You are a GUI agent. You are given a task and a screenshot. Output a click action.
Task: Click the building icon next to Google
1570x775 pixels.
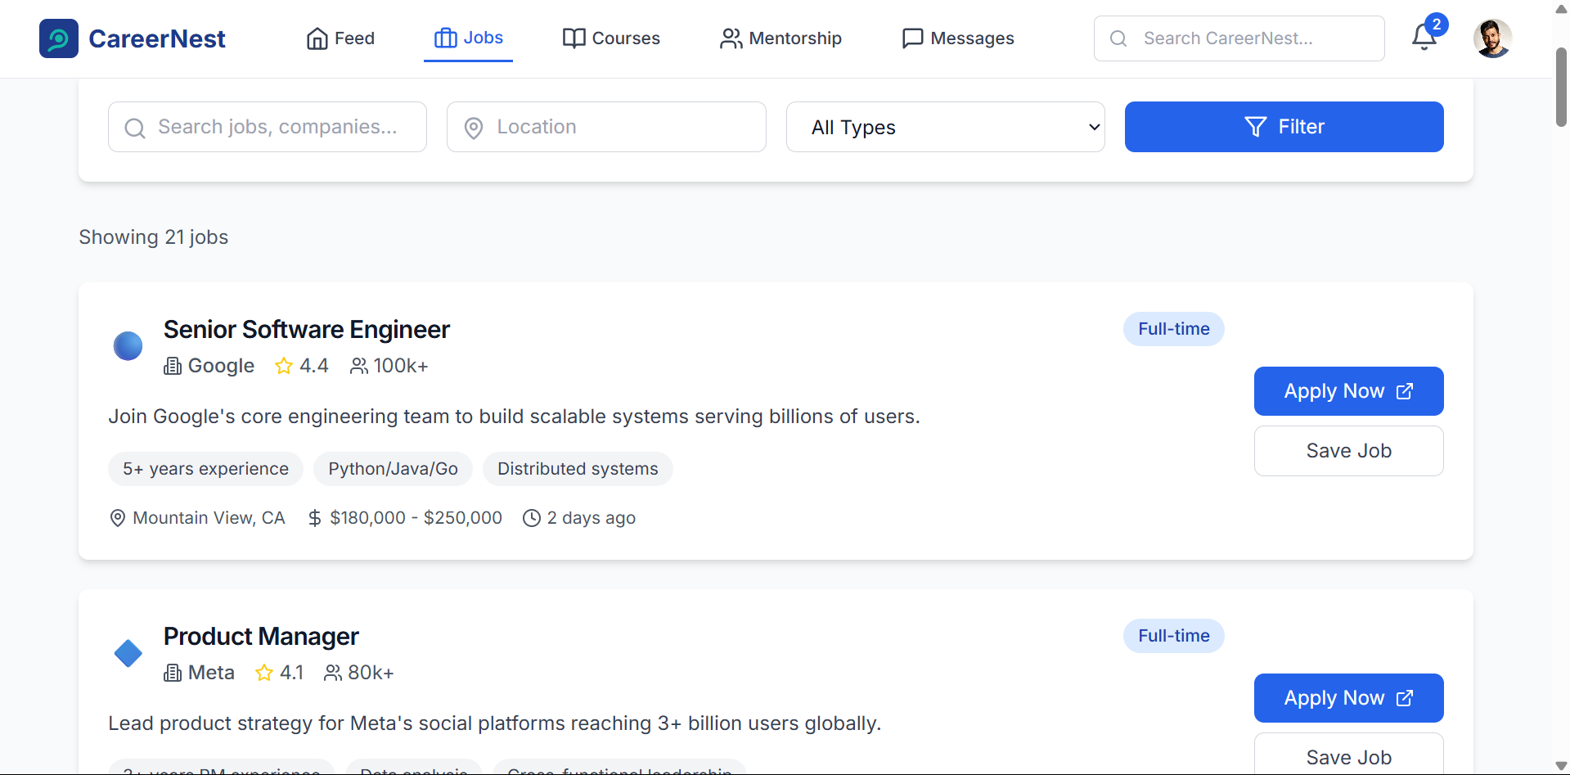coord(173,366)
